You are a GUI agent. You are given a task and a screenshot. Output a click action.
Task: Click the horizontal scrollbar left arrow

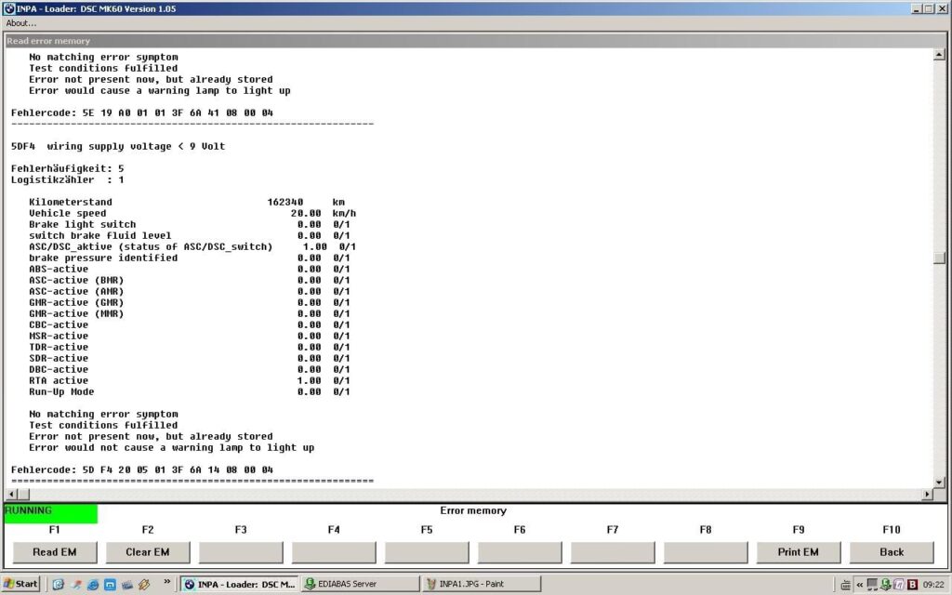10,495
